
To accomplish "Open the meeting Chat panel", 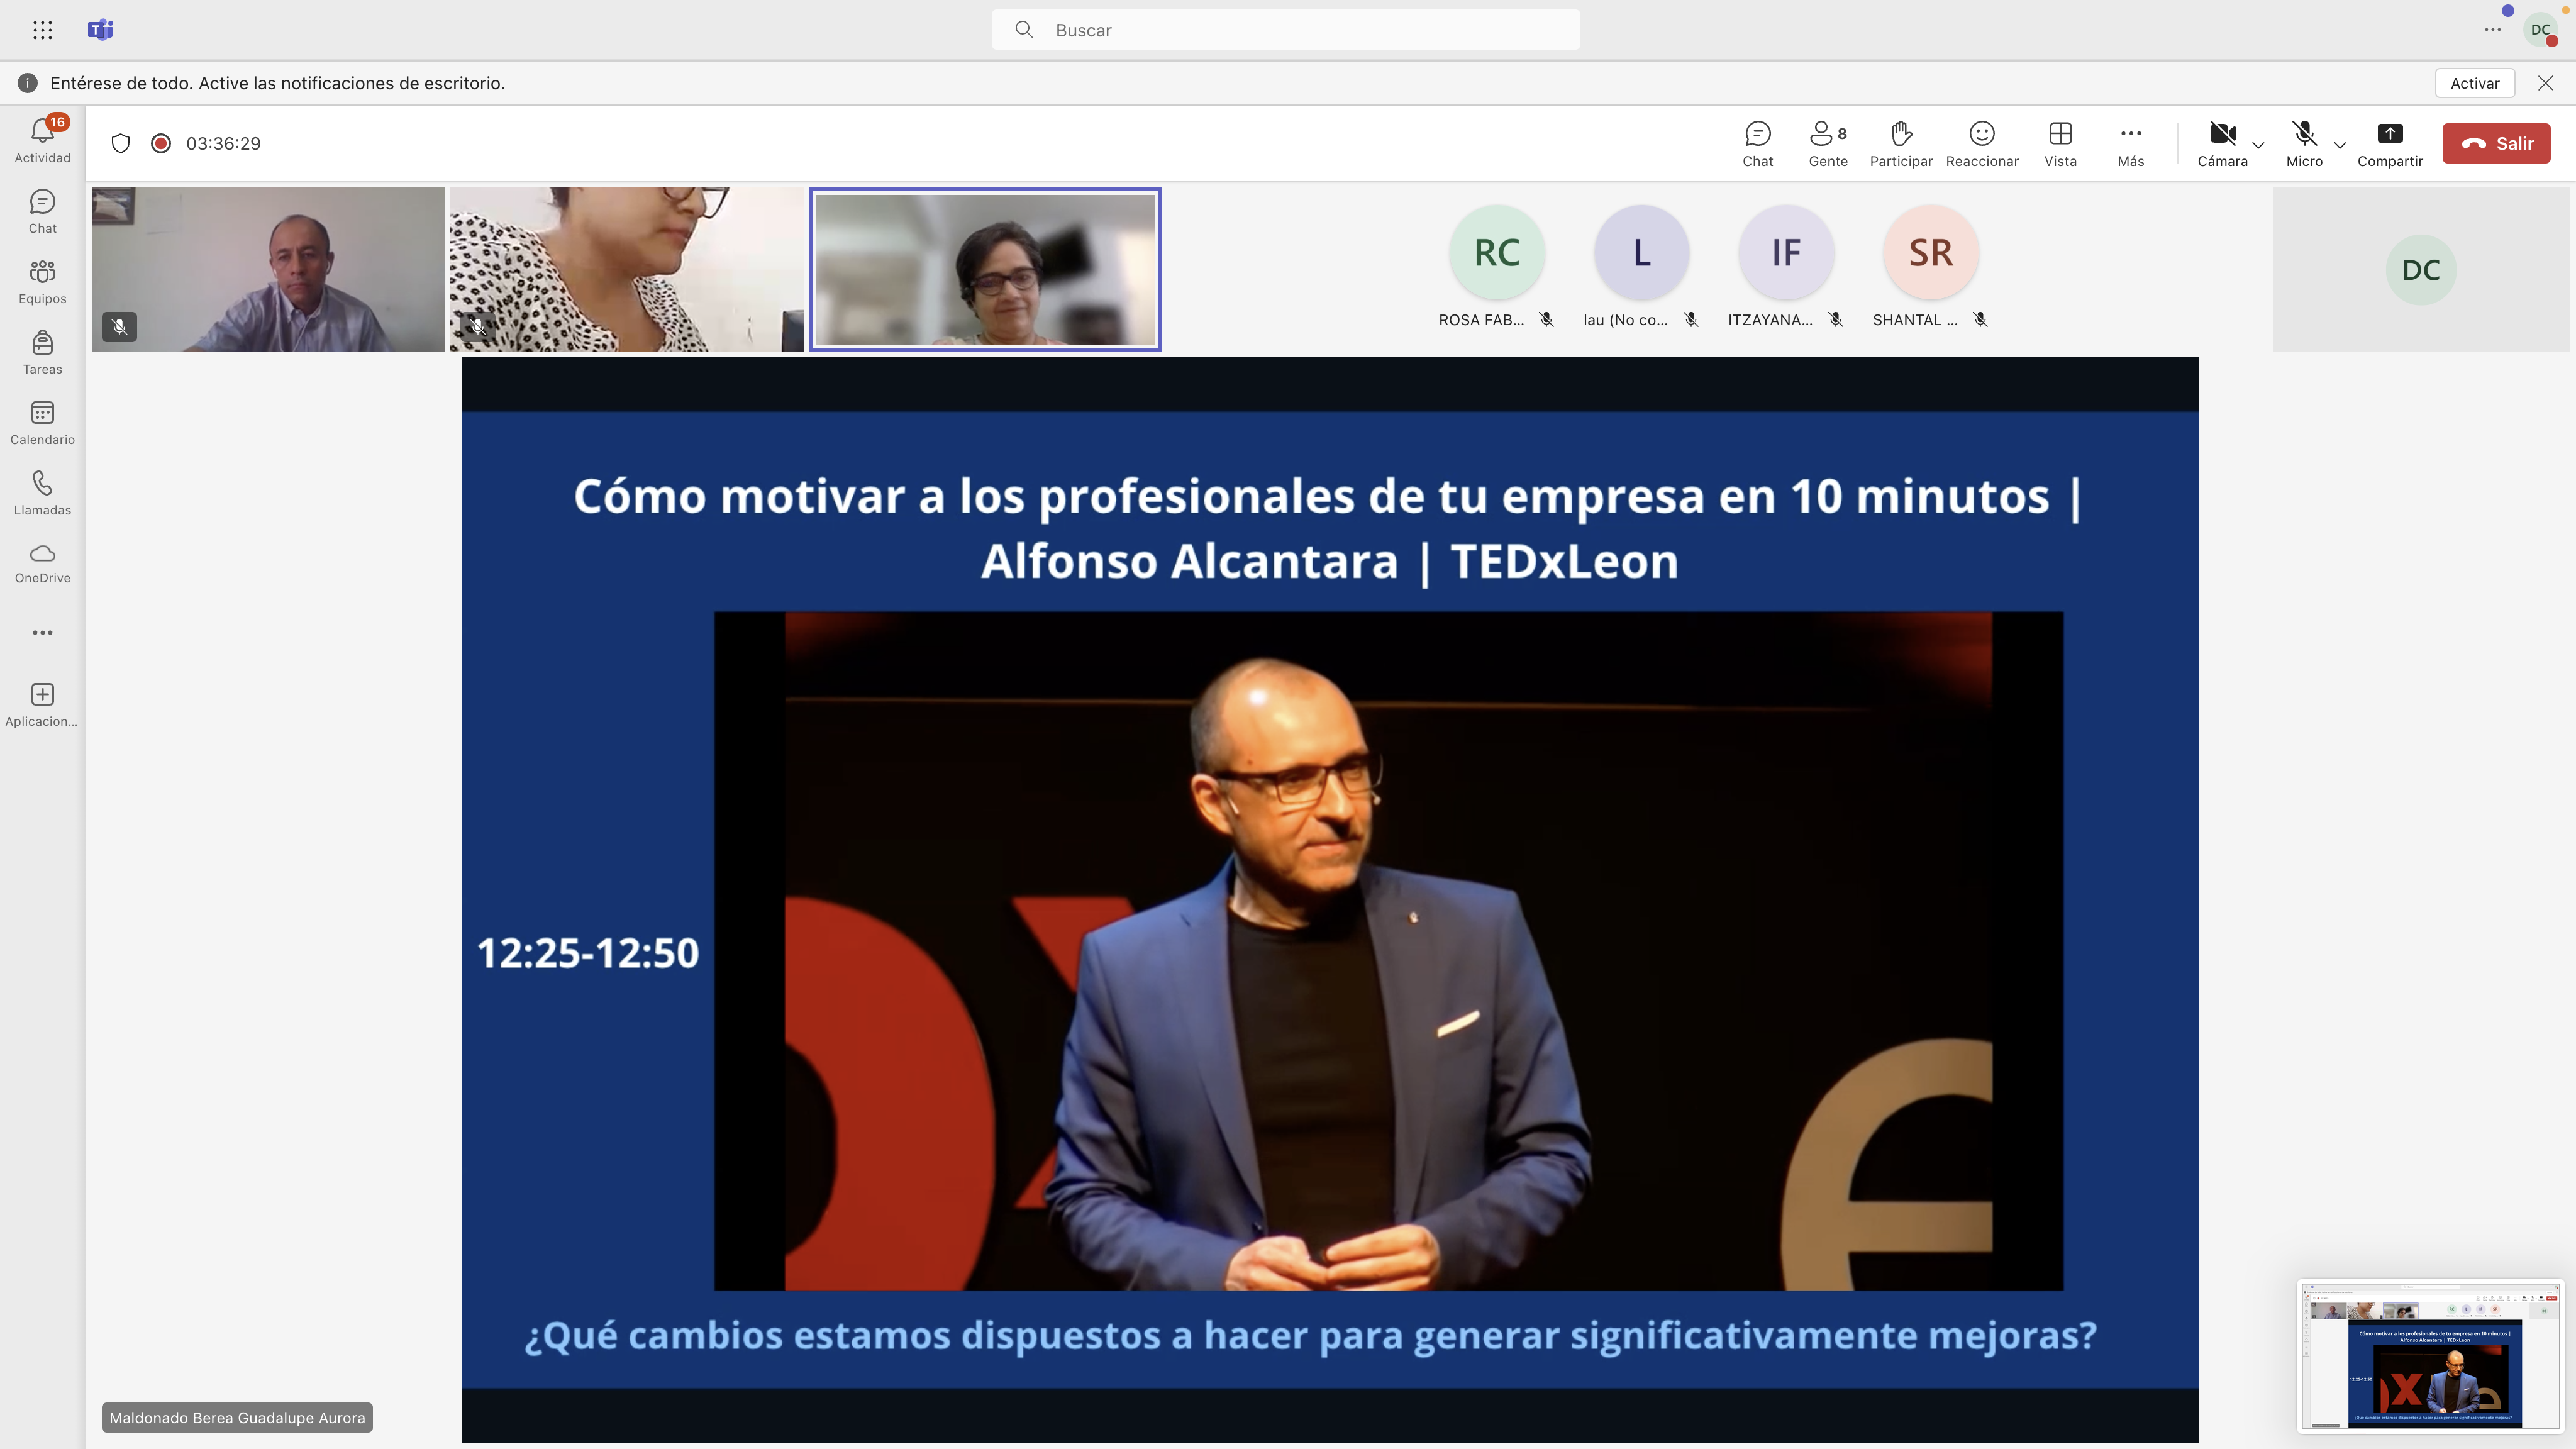I will click(x=1757, y=144).
